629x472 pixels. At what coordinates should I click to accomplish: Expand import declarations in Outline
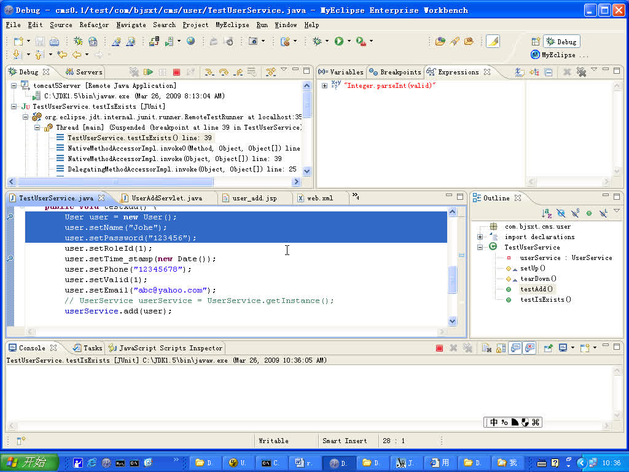[480, 237]
